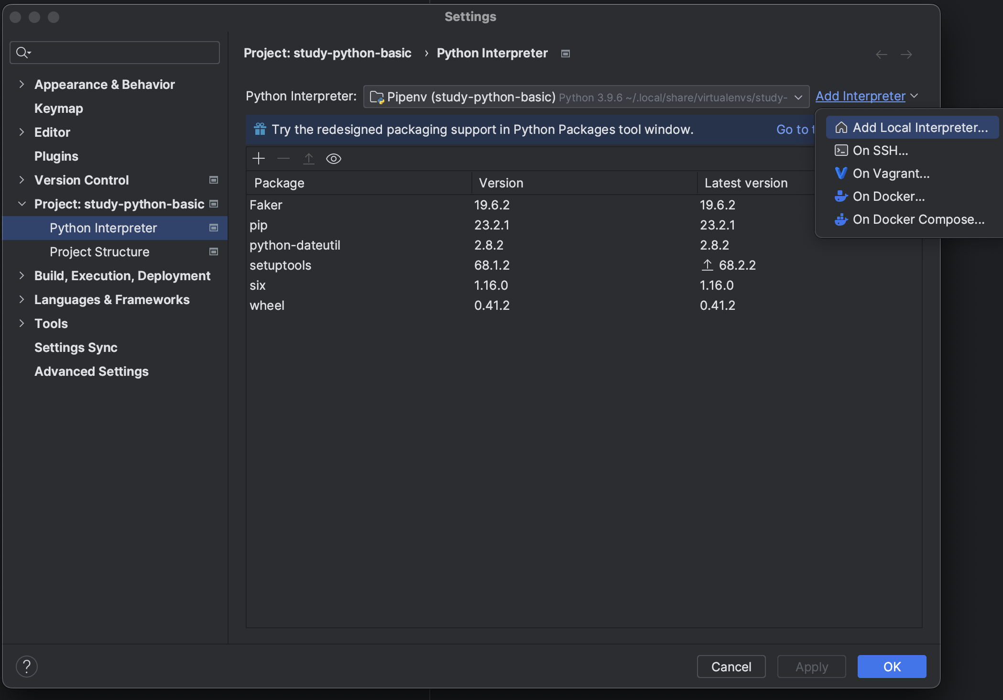Expand Appearance & Behavior settings group
Viewport: 1003px width, 700px height.
22,84
